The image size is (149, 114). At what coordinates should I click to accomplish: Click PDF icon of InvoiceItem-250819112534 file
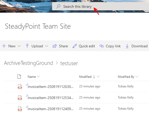(20, 98)
